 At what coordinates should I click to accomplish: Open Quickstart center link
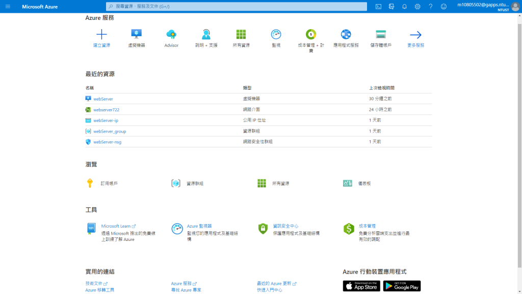(269, 290)
